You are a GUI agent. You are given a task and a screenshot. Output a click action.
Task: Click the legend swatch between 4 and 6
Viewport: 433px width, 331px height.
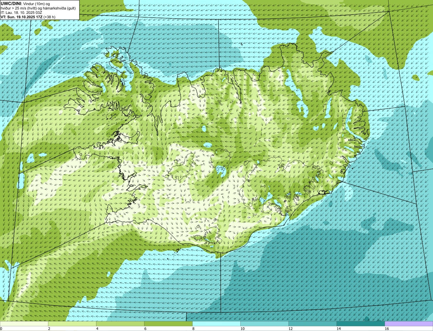point(120,324)
